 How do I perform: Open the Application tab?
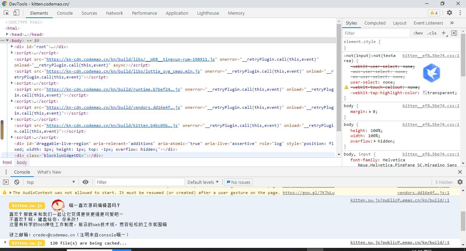(177, 13)
